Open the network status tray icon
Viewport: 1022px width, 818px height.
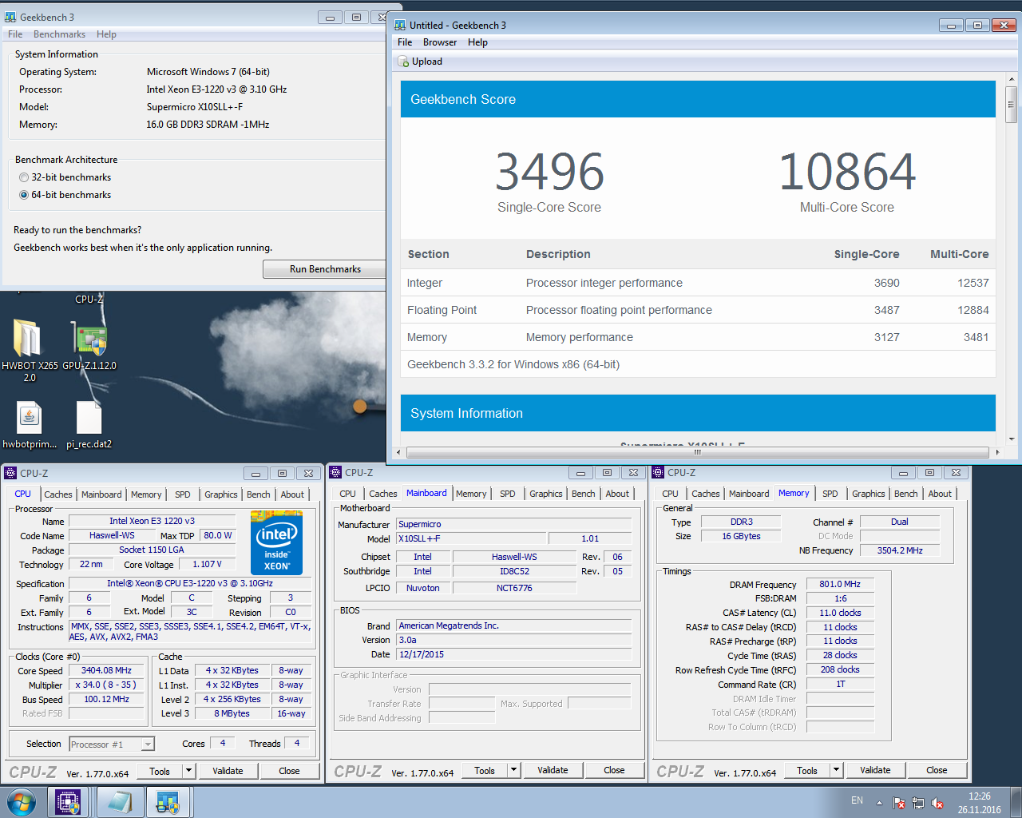918,803
